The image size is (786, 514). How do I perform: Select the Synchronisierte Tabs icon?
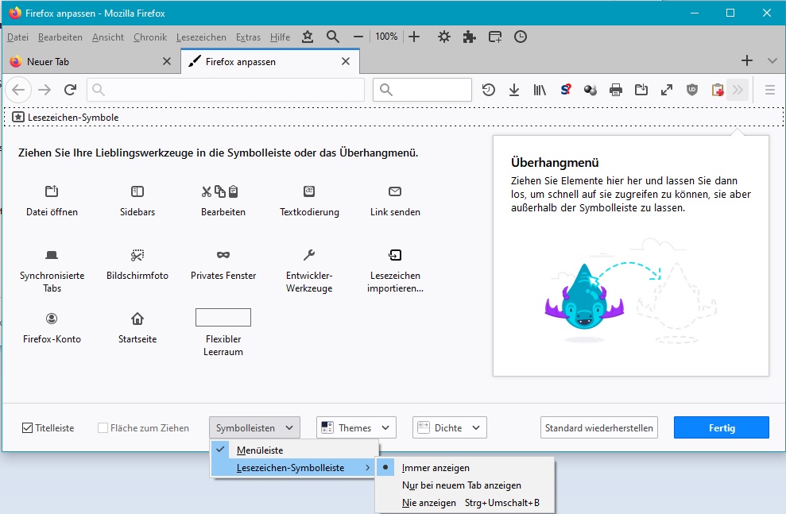pyautogui.click(x=52, y=255)
